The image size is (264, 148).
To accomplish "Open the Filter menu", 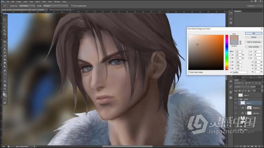I will 44,2.
